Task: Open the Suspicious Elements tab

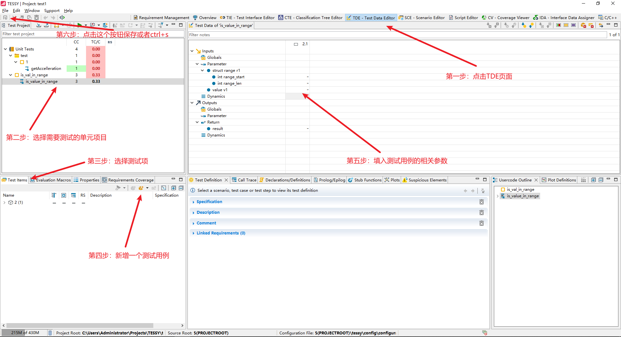Action: point(424,180)
